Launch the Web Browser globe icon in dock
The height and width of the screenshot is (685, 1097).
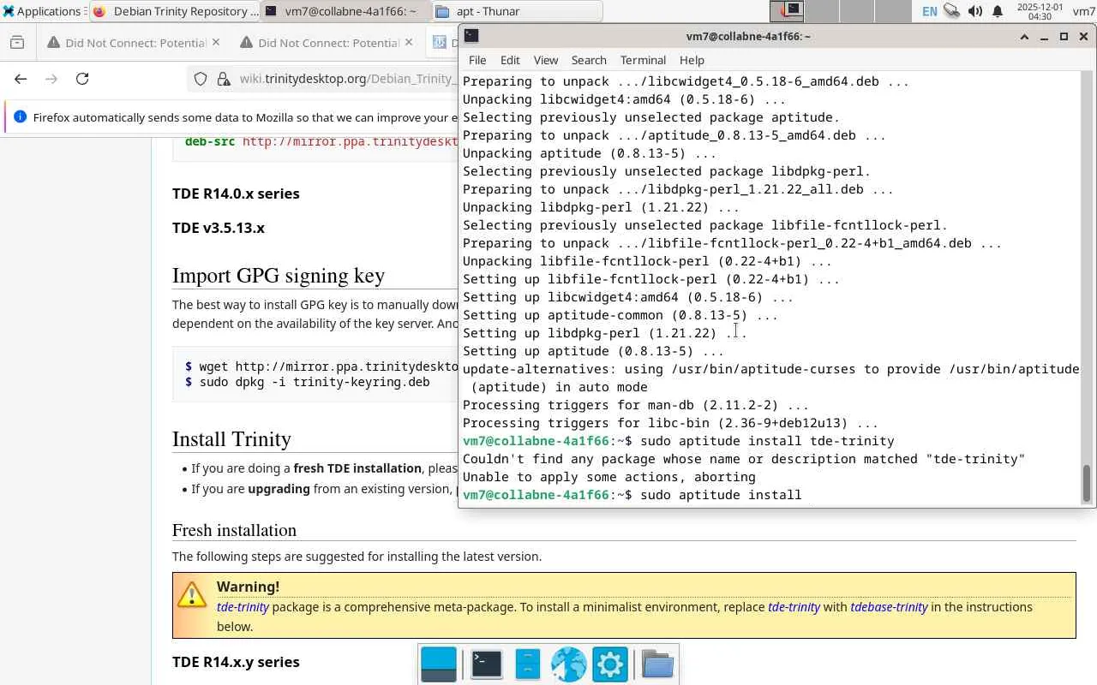[569, 664]
